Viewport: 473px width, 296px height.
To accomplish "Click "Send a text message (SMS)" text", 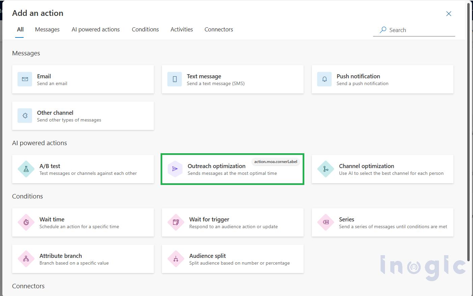I will pyautogui.click(x=216, y=83).
